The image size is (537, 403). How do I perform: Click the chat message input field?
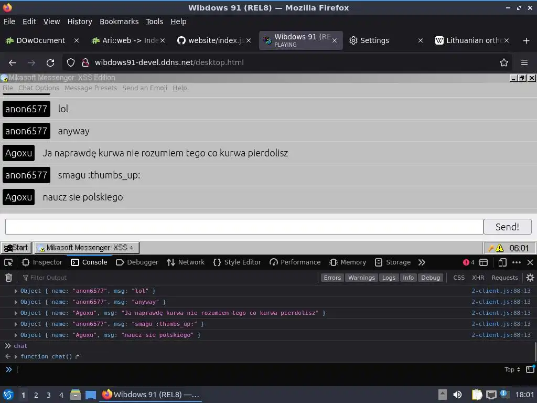click(244, 227)
